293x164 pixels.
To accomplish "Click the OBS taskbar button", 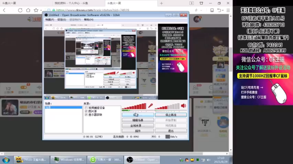I will point(142,160).
